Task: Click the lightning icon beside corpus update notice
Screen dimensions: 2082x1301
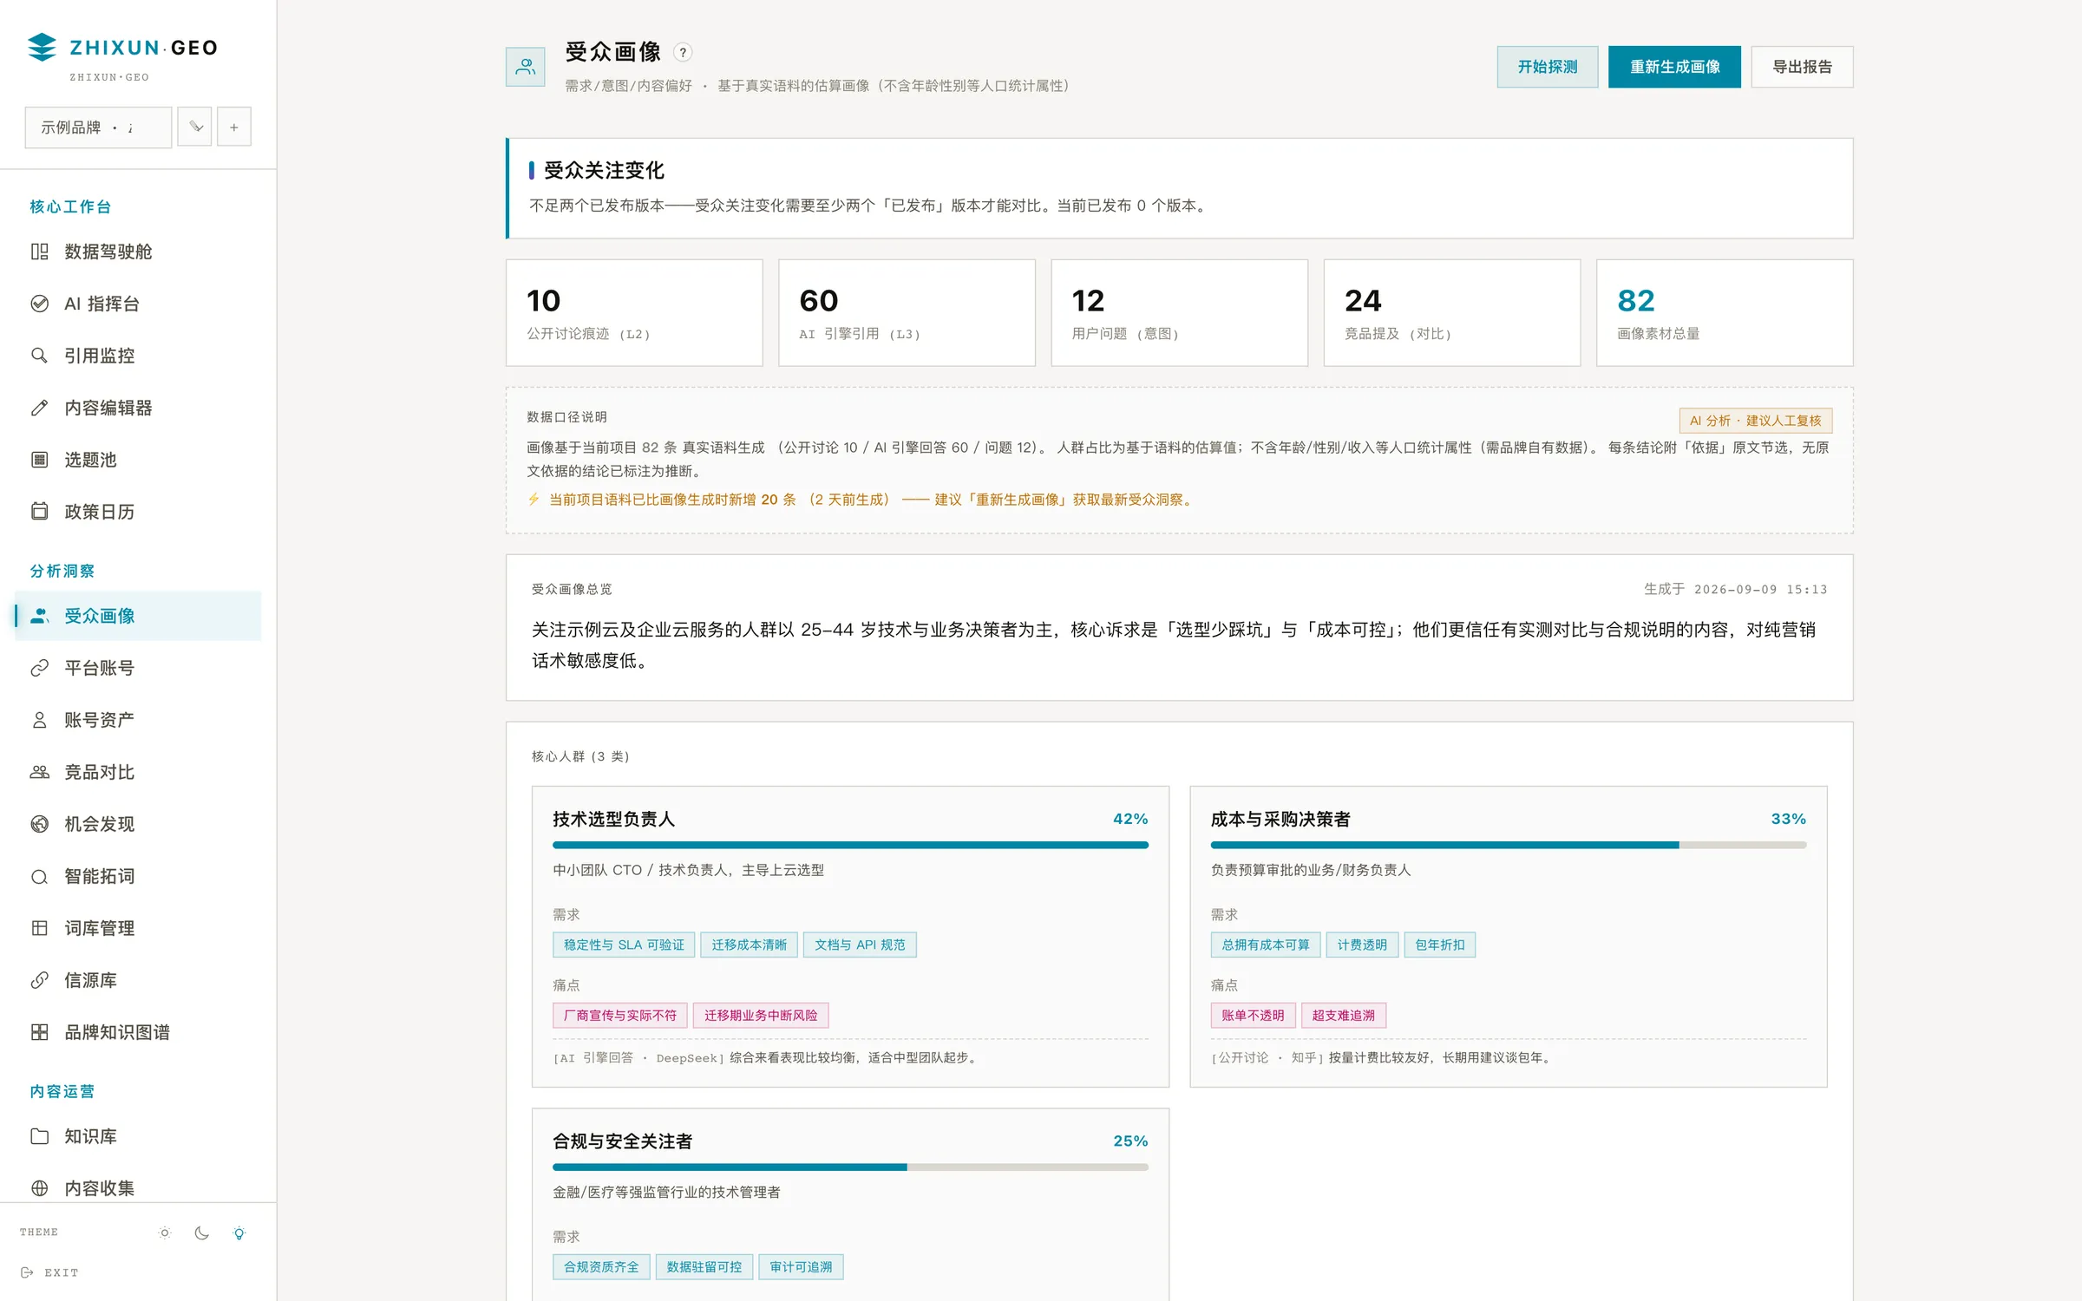Action: [x=534, y=500]
